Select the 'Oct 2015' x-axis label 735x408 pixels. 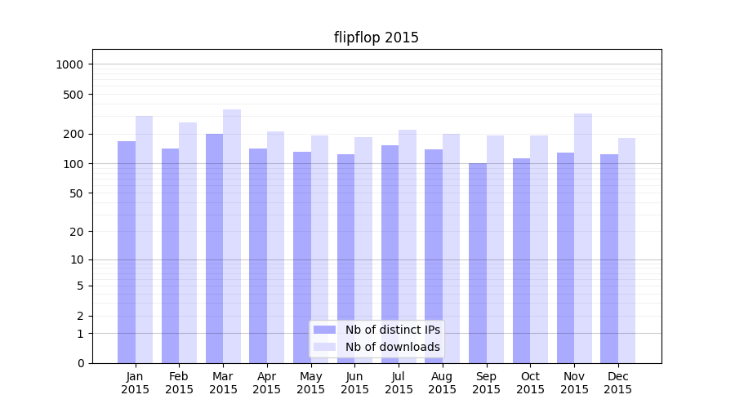tap(530, 383)
